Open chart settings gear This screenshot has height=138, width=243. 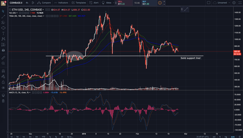[x=234, y=3]
